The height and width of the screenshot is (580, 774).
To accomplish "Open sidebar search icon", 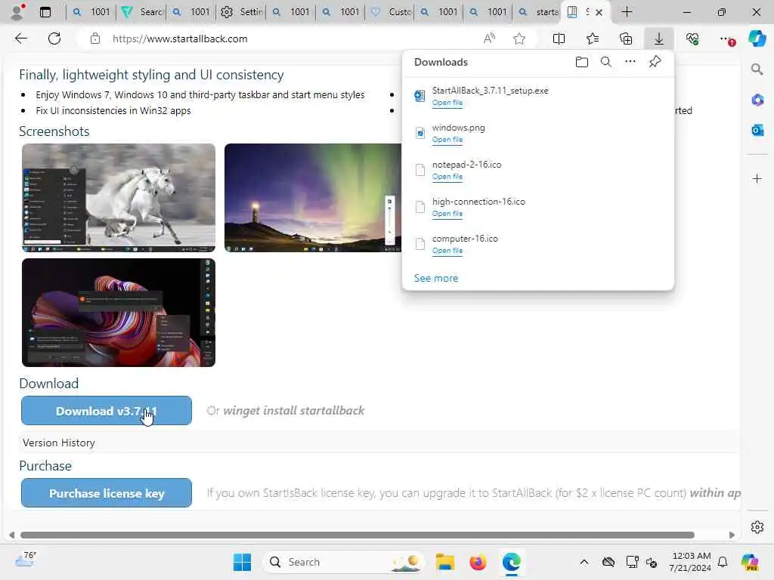I will click(x=757, y=69).
